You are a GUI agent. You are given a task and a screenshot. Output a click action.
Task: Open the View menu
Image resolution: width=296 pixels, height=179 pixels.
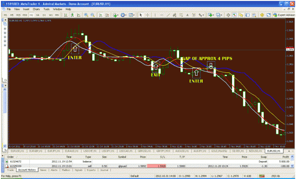click(17, 9)
